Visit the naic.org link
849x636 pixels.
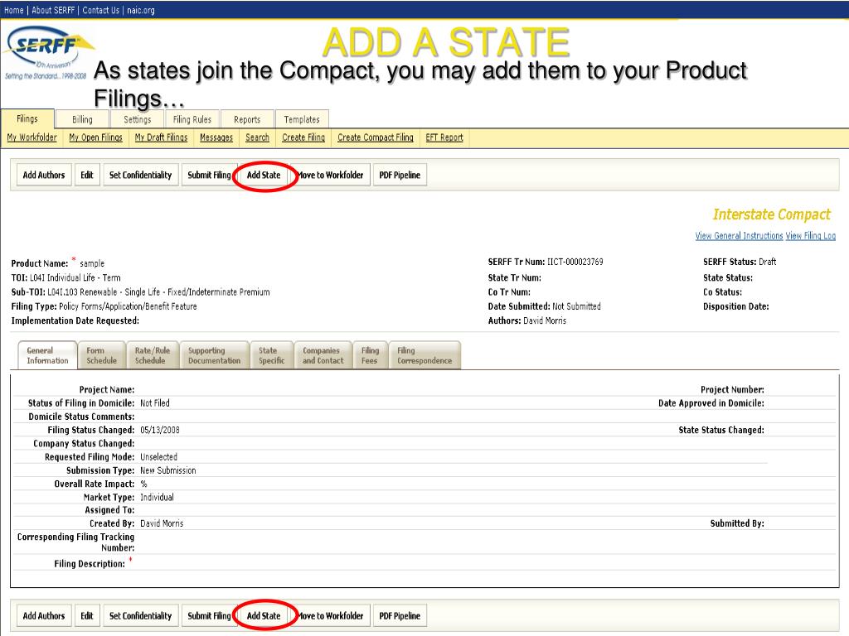tap(141, 10)
